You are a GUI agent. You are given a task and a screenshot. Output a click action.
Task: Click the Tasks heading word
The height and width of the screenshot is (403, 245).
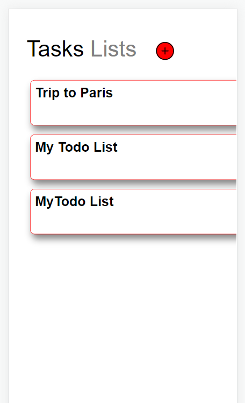(55, 48)
